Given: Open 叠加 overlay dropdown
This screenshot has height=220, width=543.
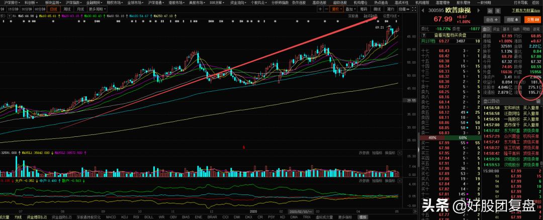Looking at the screenshot, I should [x=350, y=10].
